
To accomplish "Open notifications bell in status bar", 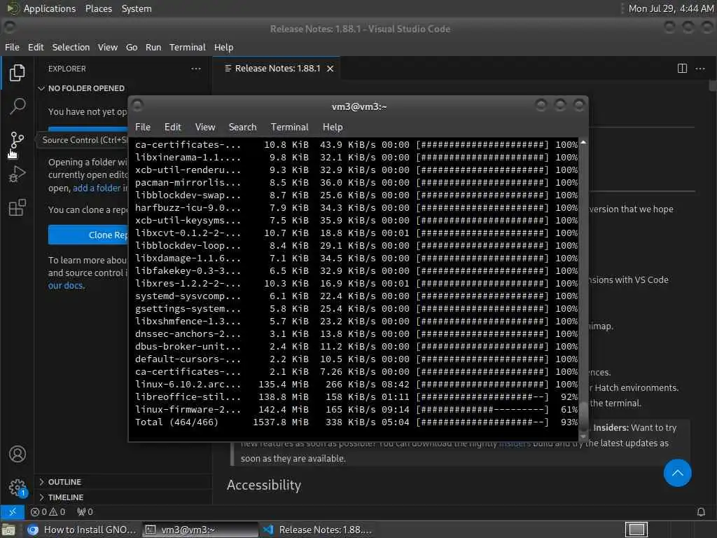I will pyautogui.click(x=701, y=511).
